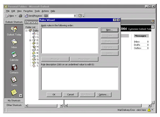160x117 pixels.
Task: Open the Help menu
Action: pyautogui.click(x=53, y=11)
